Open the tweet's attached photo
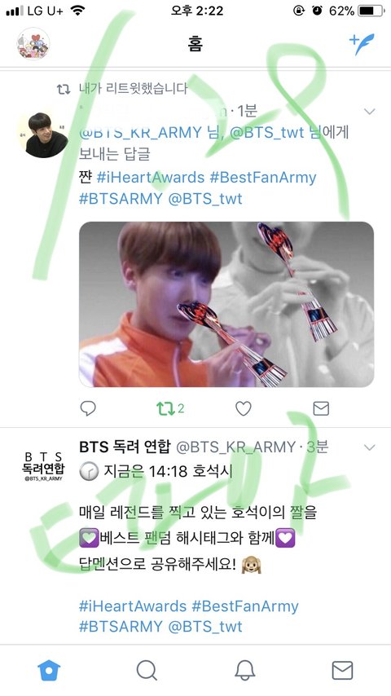Image resolution: width=391 pixels, height=696 pixels. [226, 305]
